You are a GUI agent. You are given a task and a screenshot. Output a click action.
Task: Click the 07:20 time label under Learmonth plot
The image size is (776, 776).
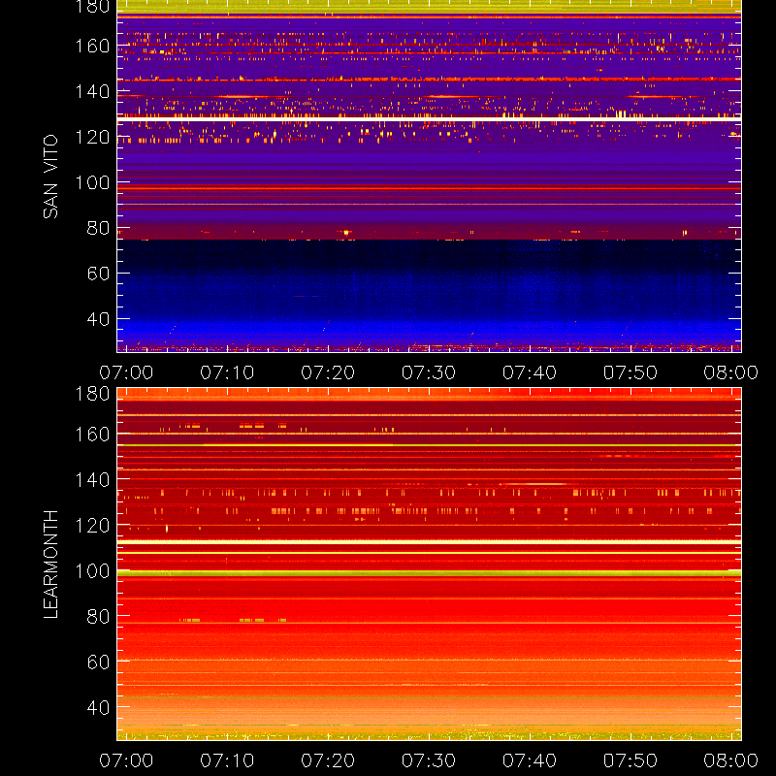tap(328, 760)
